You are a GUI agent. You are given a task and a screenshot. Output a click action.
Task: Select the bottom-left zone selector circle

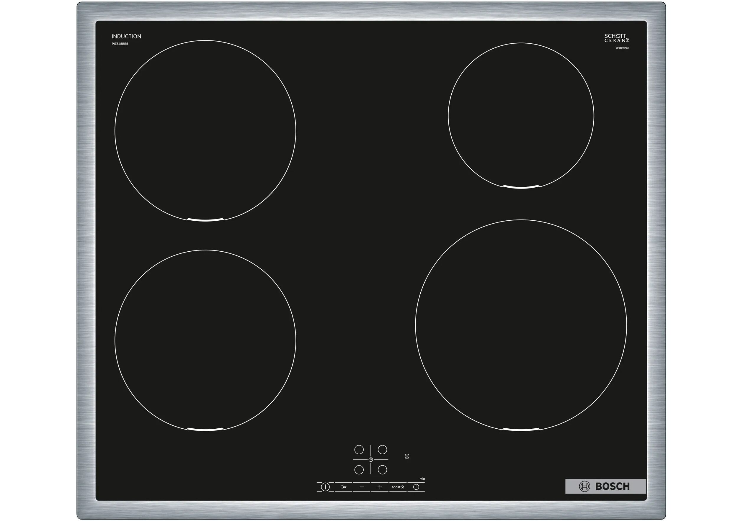[359, 470]
